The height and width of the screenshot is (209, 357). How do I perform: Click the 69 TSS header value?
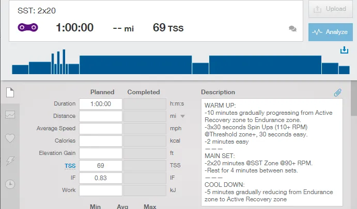pyautogui.click(x=168, y=28)
